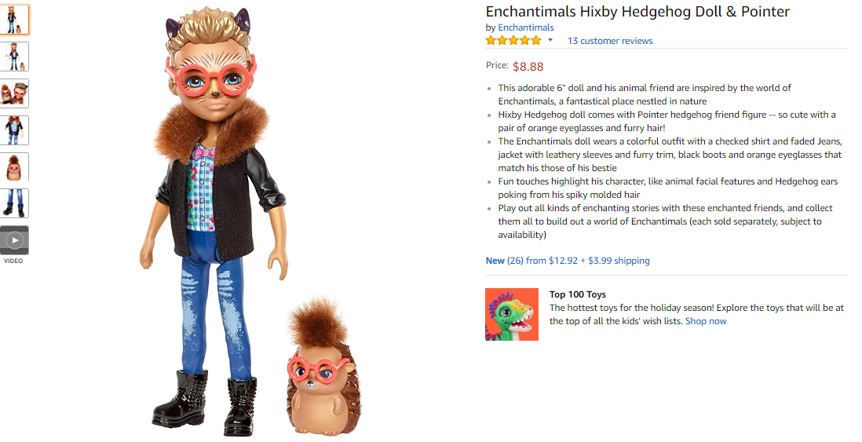Click the Top 100 Toys dinosaur image
862x442 pixels.
click(512, 315)
